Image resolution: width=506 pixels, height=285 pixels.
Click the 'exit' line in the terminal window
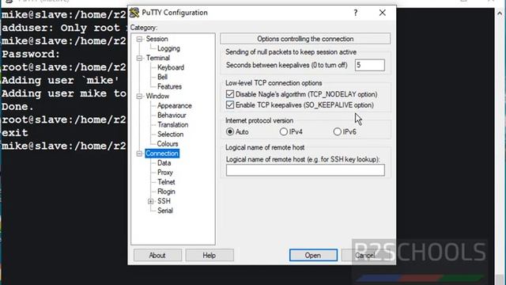point(14,132)
